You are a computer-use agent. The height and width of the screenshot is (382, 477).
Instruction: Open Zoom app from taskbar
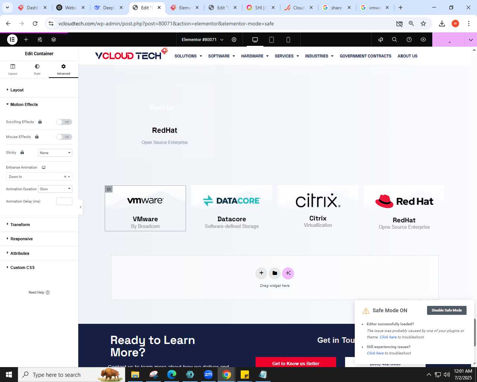[208, 375]
